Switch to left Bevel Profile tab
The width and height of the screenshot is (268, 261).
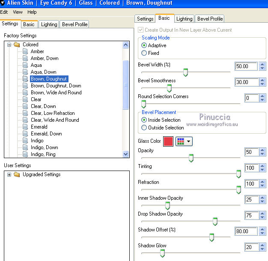click(x=74, y=24)
